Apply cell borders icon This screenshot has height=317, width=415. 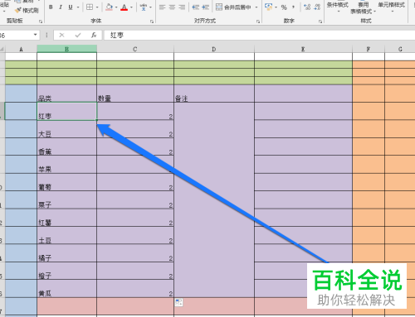point(90,7)
